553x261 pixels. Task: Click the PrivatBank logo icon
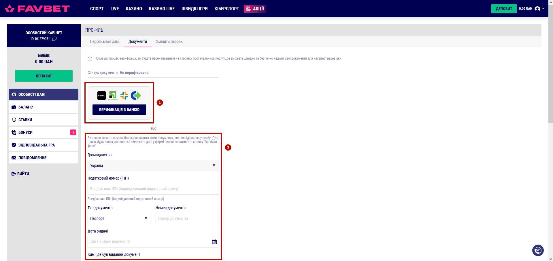click(113, 96)
